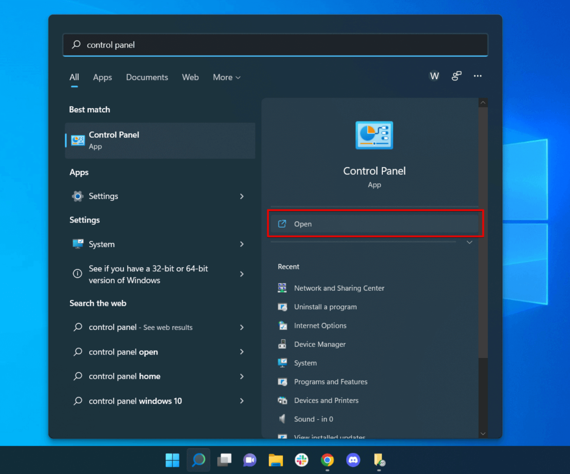Click the Internet Options icon
This screenshot has width=570, height=474.
(282, 326)
